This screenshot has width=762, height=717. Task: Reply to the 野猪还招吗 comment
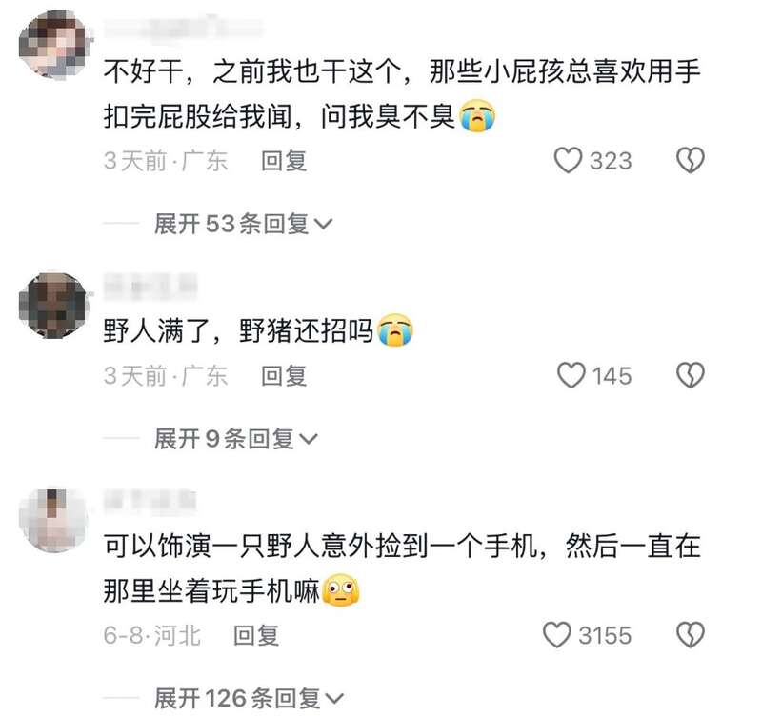(x=284, y=376)
